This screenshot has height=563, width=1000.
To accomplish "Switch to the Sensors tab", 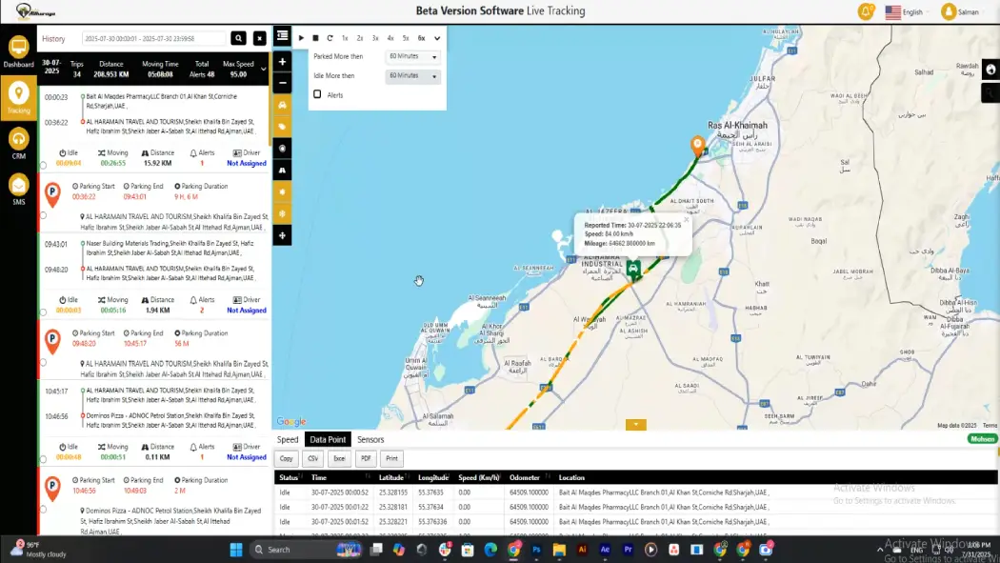I will point(370,439).
